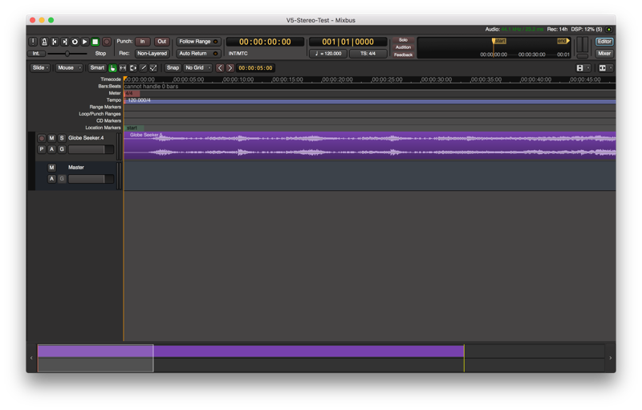Toggle the metronome click icon

[44, 42]
